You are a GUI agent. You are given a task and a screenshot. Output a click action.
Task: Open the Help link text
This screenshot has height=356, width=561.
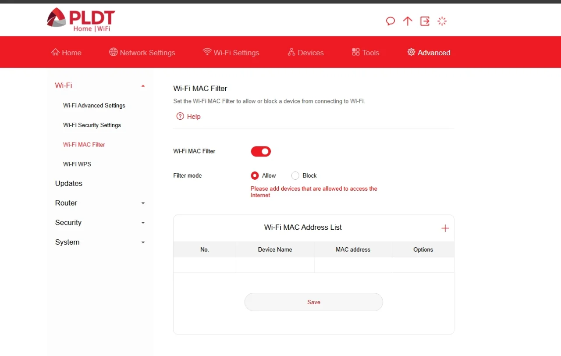194,116
